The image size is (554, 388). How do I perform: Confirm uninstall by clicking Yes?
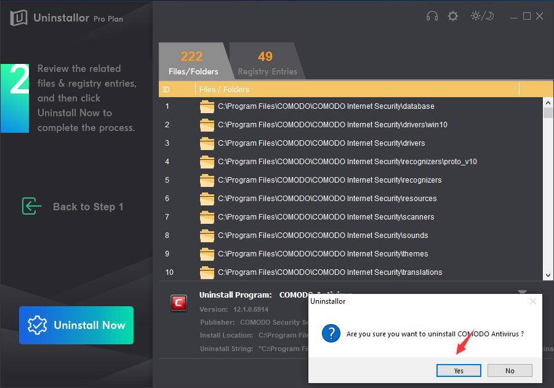(459, 370)
